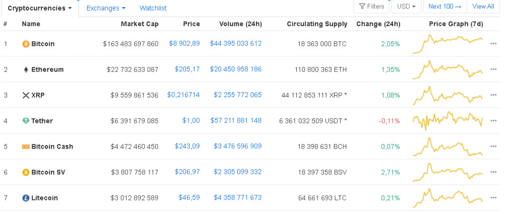Open Ethereum price link $205,17

pos(187,69)
